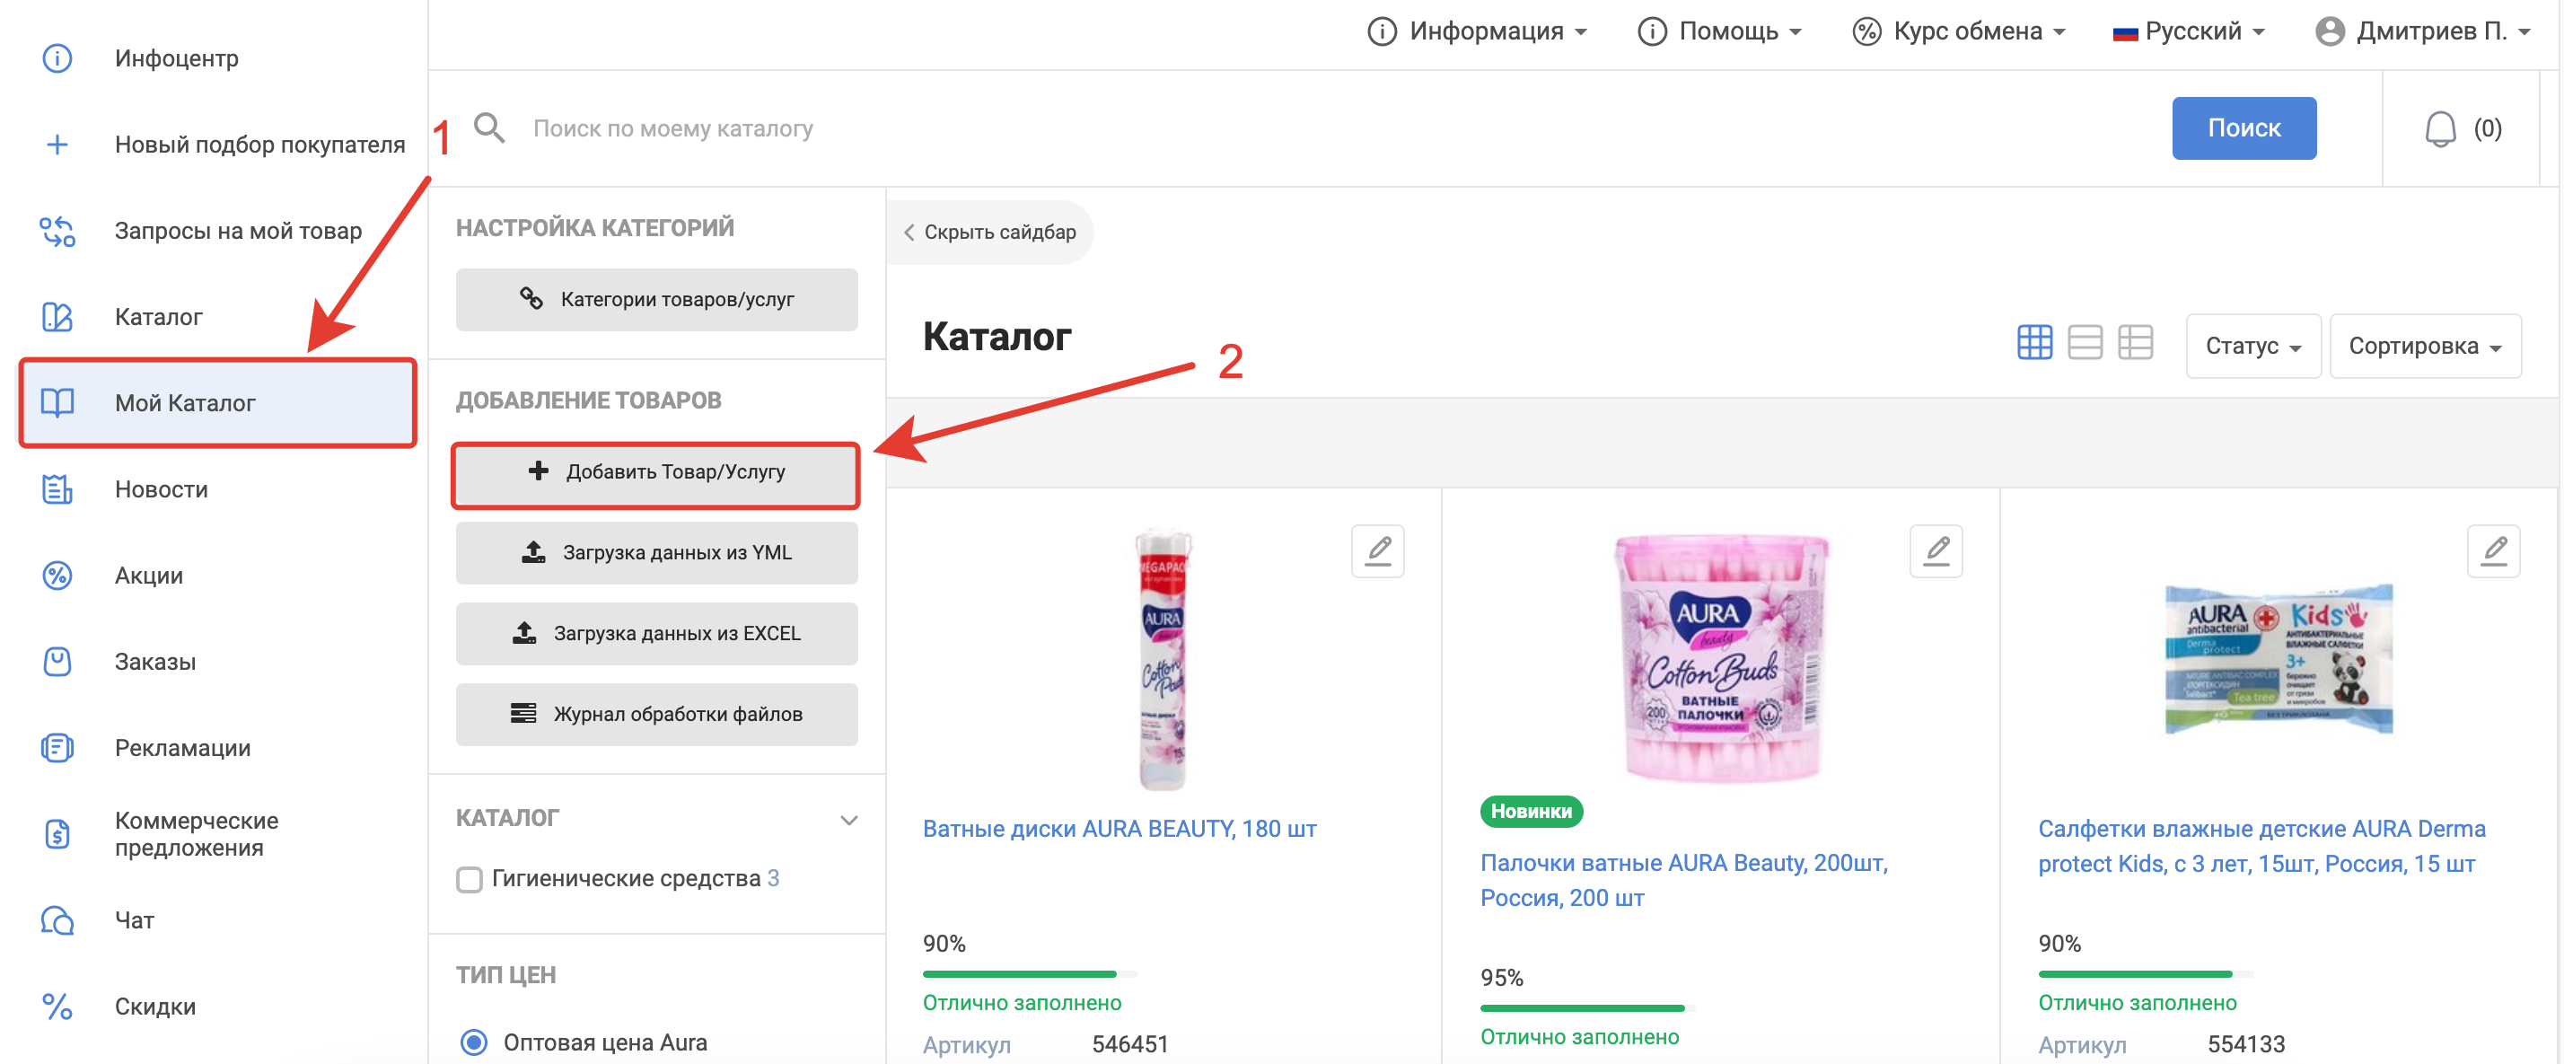Open the Статус dropdown

2252,347
